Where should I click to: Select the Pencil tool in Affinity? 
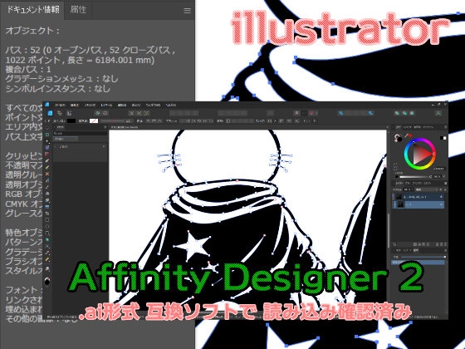(47, 167)
